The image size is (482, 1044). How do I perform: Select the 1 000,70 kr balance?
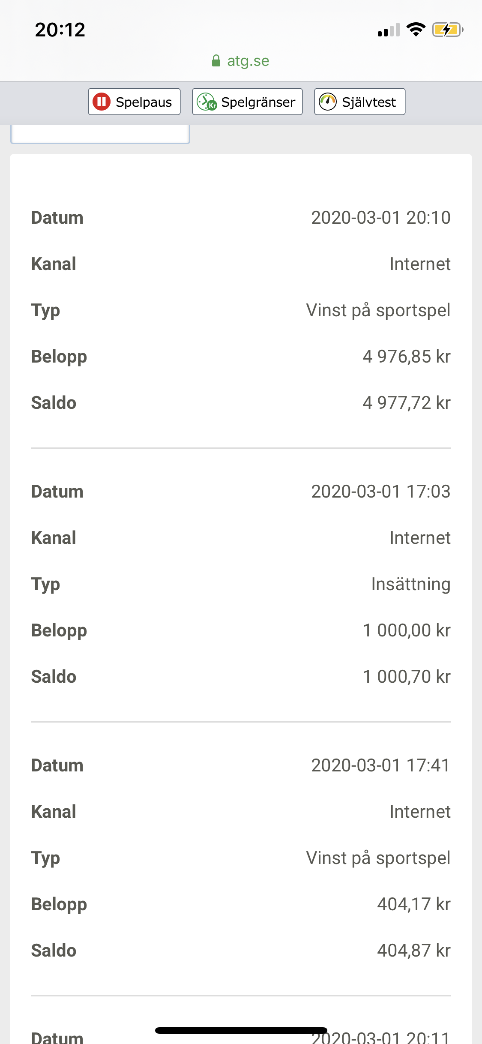406,677
